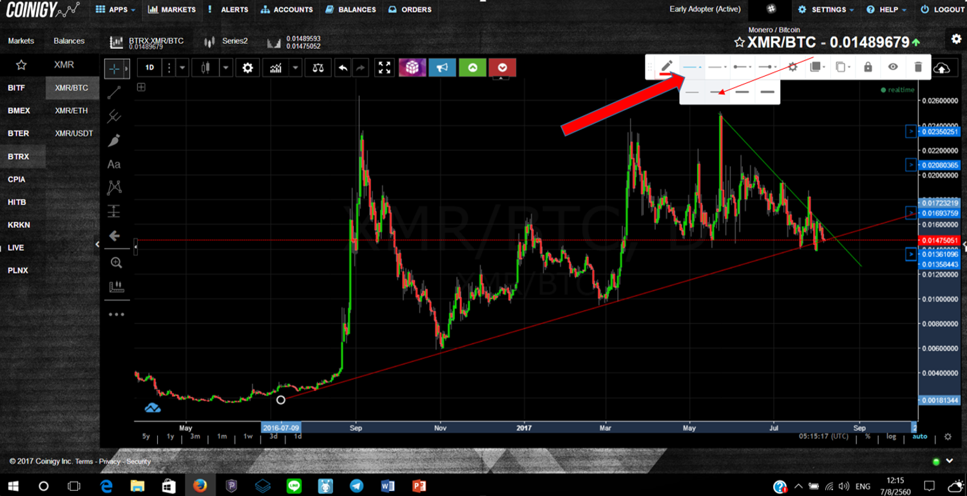Choose the thinnest line width option
This screenshot has width=967, height=496.
(x=692, y=92)
